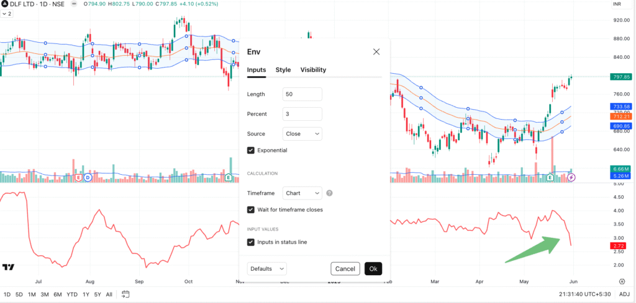Image resolution: width=636 pixels, height=303 pixels.
Task: Click the Cancel button
Action: 345,268
